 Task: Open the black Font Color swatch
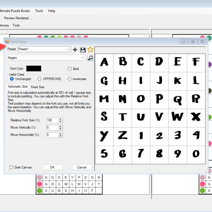[34, 69]
